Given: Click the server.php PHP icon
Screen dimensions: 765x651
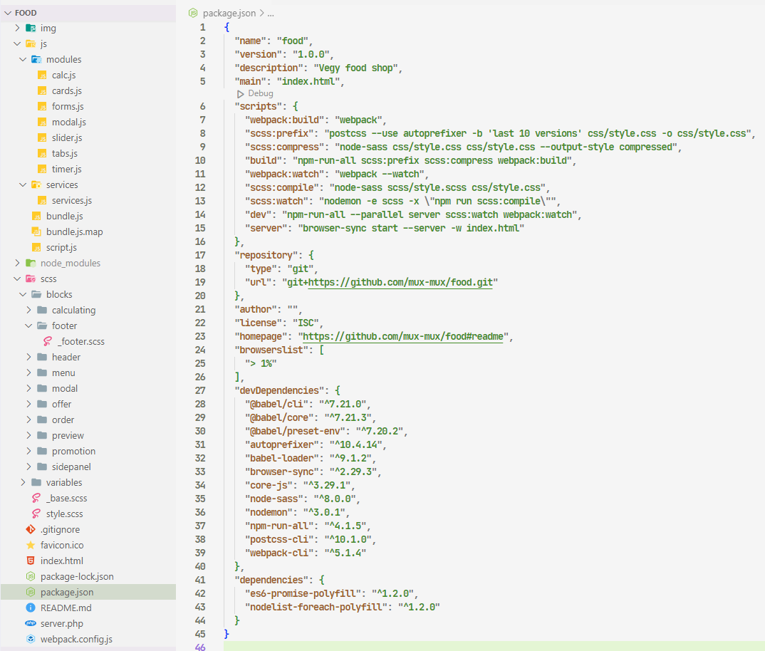Looking at the screenshot, I should 31,623.
